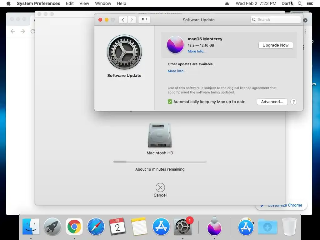This screenshot has height=240, width=320.
Task: Click the installation progress bar
Action: tap(160, 162)
